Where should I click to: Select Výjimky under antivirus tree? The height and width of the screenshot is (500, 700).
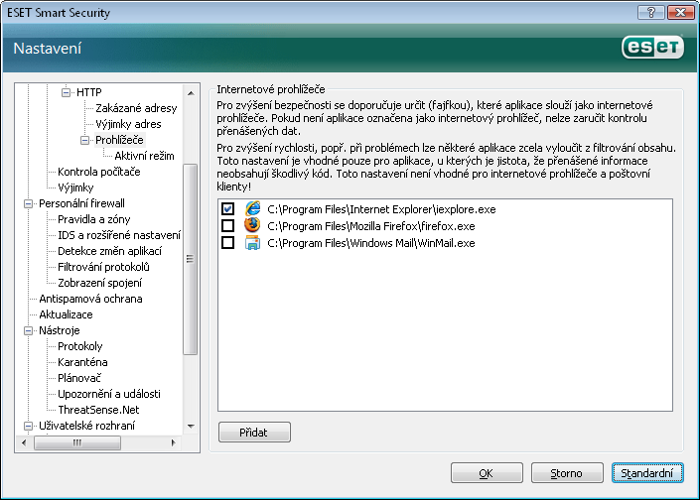[x=75, y=187]
